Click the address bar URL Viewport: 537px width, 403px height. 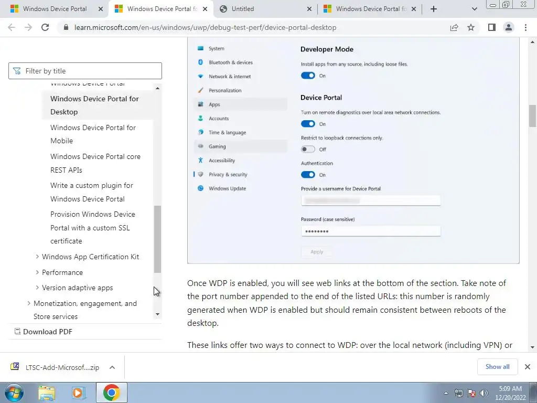[x=205, y=27]
